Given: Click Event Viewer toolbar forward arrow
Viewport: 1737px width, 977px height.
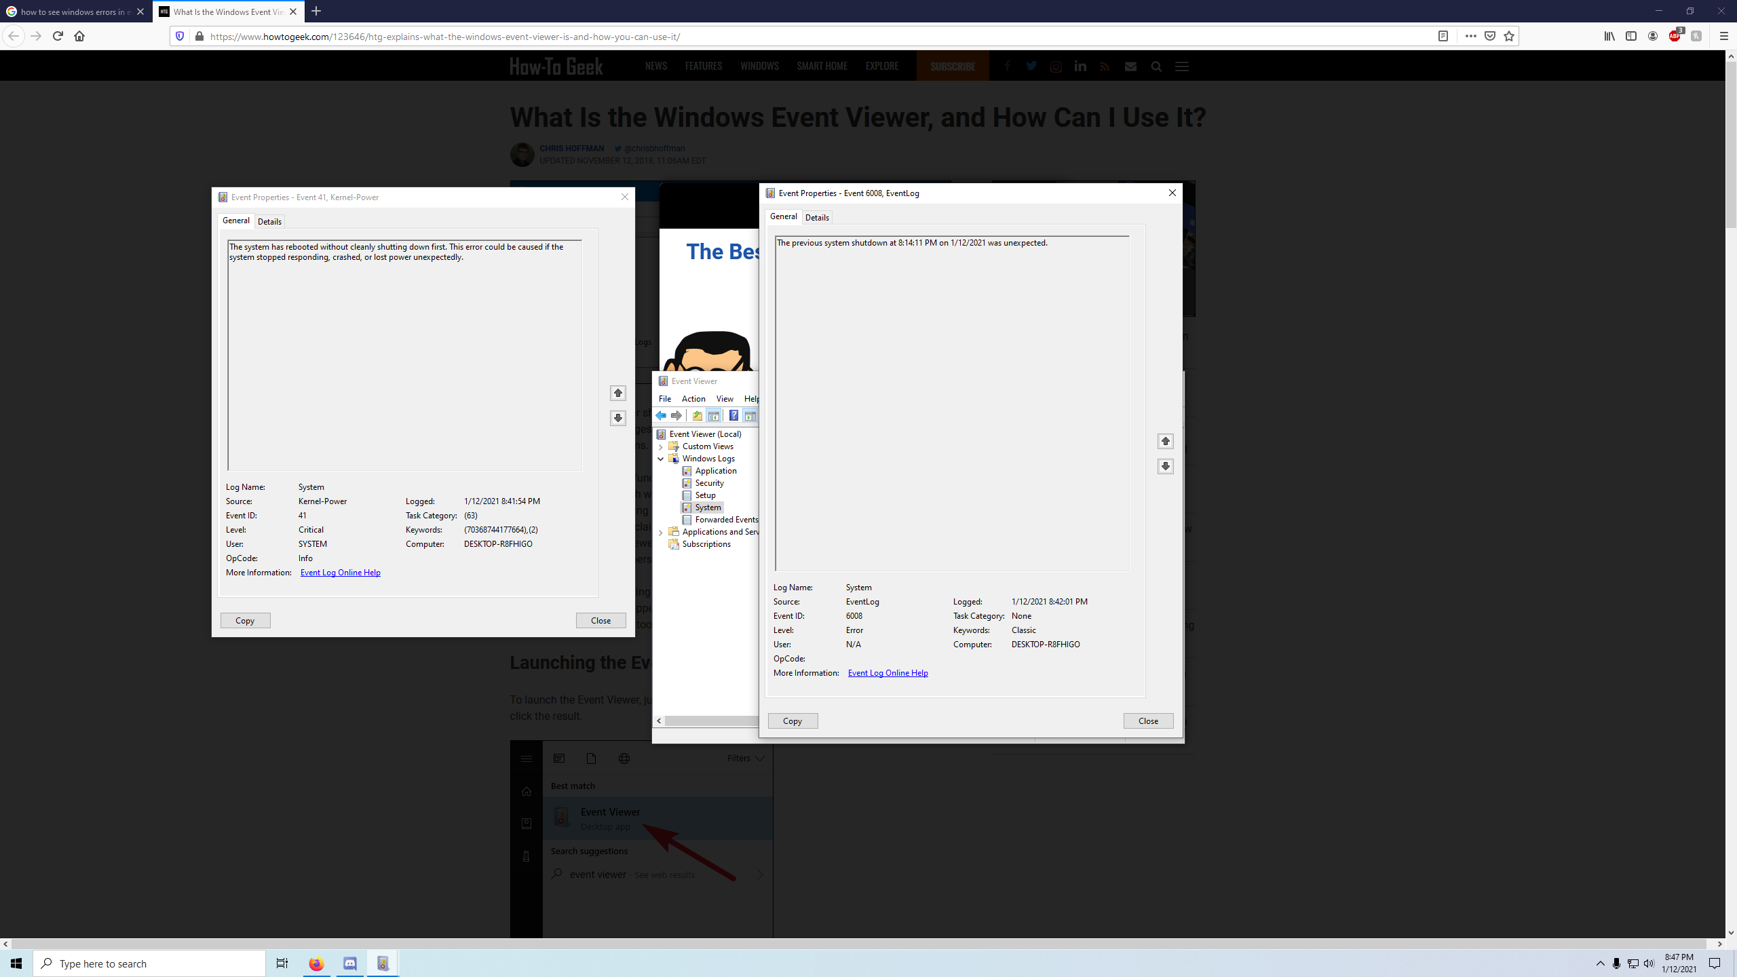Looking at the screenshot, I should coord(676,416).
